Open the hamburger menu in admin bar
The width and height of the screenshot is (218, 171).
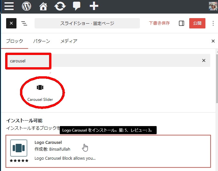pyautogui.click(x=9, y=6)
